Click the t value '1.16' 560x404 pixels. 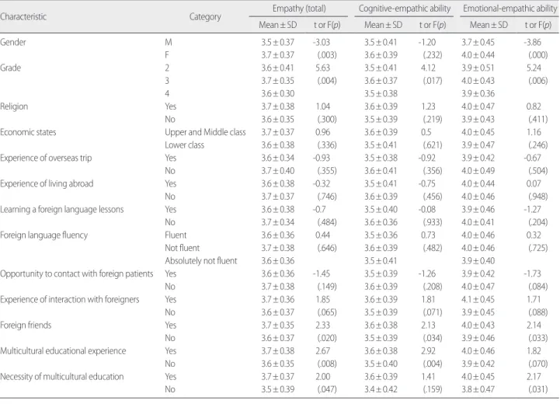[x=534, y=132]
